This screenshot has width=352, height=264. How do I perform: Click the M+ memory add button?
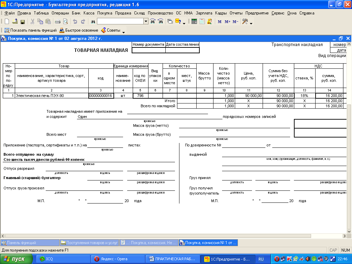228,22
